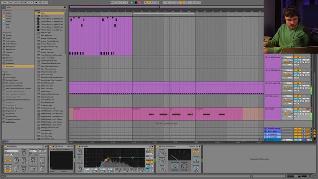Toggle Soft clip button on Glue Compressor

pos(196,152)
